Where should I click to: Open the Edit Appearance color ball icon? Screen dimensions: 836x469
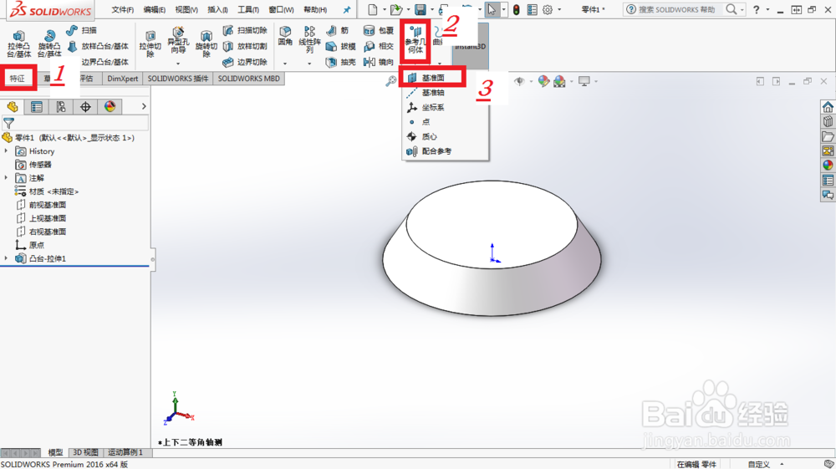click(543, 81)
